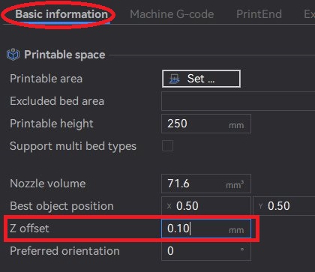Open the Basic information tab

tap(61, 14)
